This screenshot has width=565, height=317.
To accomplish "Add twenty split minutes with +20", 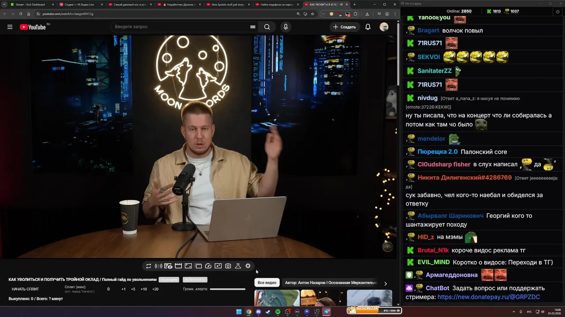I will (155, 289).
